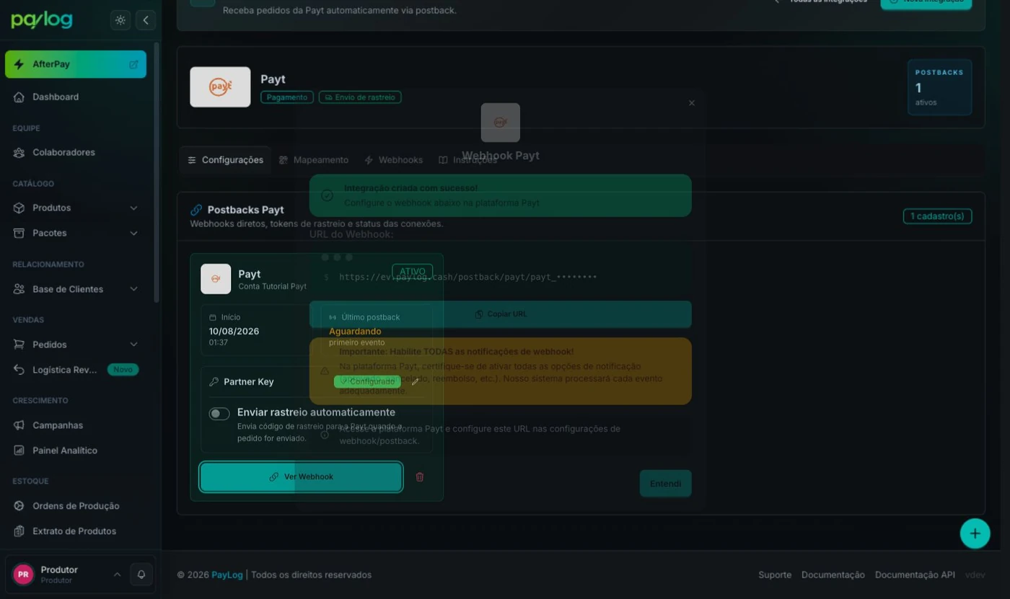Edit the Partner Key pencil icon
The width and height of the screenshot is (1010, 599).
click(x=415, y=381)
